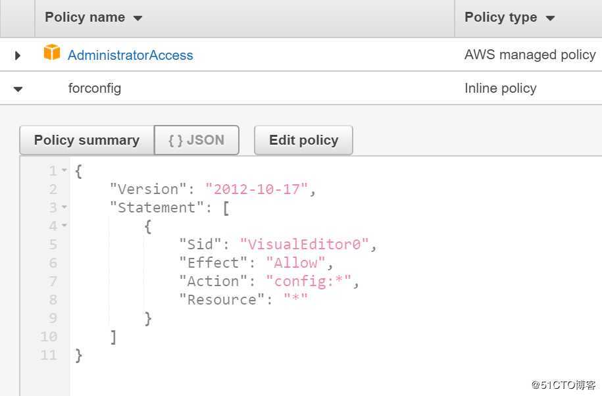Place cursor on "Allow" effect value
The height and width of the screenshot is (396, 602).
click(x=295, y=263)
